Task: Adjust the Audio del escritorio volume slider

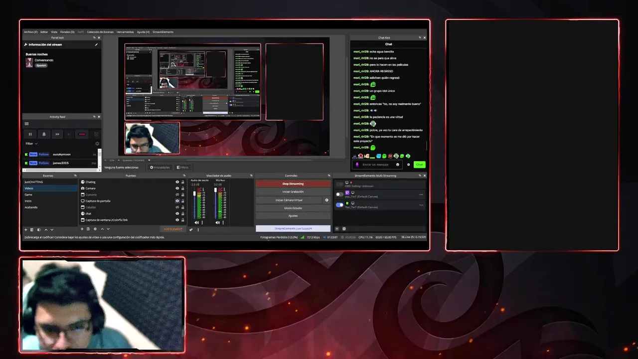Action: [x=194, y=203]
